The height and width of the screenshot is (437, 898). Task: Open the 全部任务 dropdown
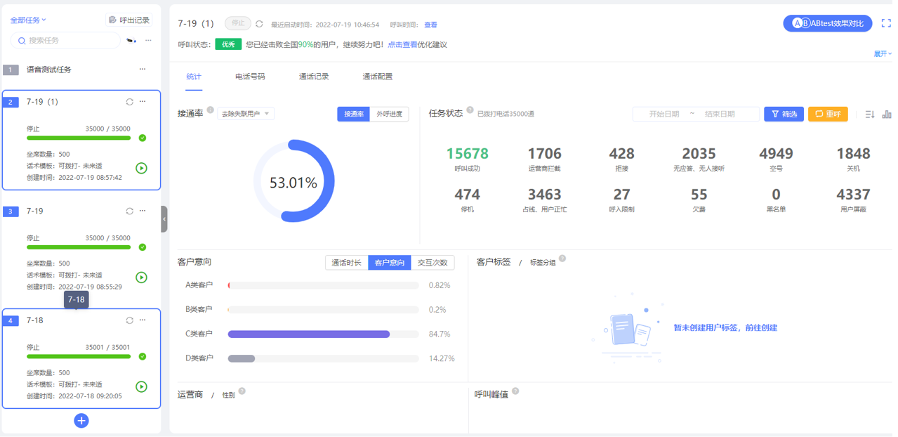tap(28, 20)
